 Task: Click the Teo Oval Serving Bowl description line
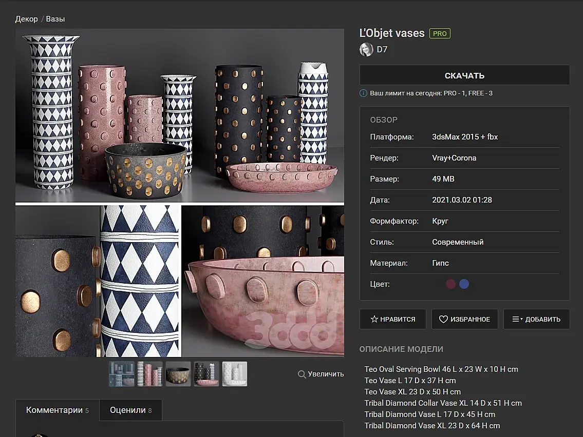click(441, 369)
